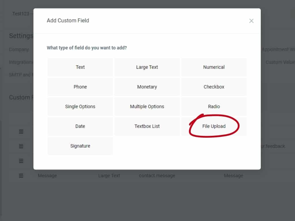Click the contact.message key in table
The width and height of the screenshot is (295, 221).
tap(157, 176)
